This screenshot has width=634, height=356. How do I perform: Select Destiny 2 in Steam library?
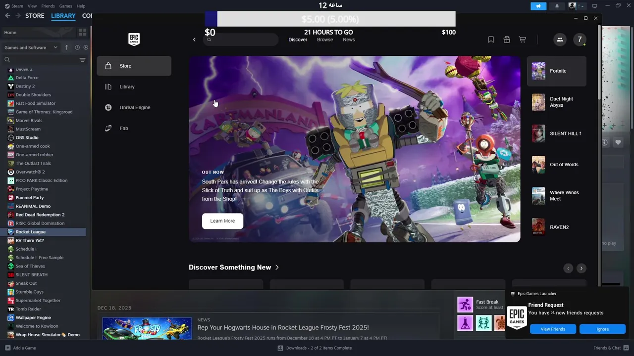(x=25, y=86)
